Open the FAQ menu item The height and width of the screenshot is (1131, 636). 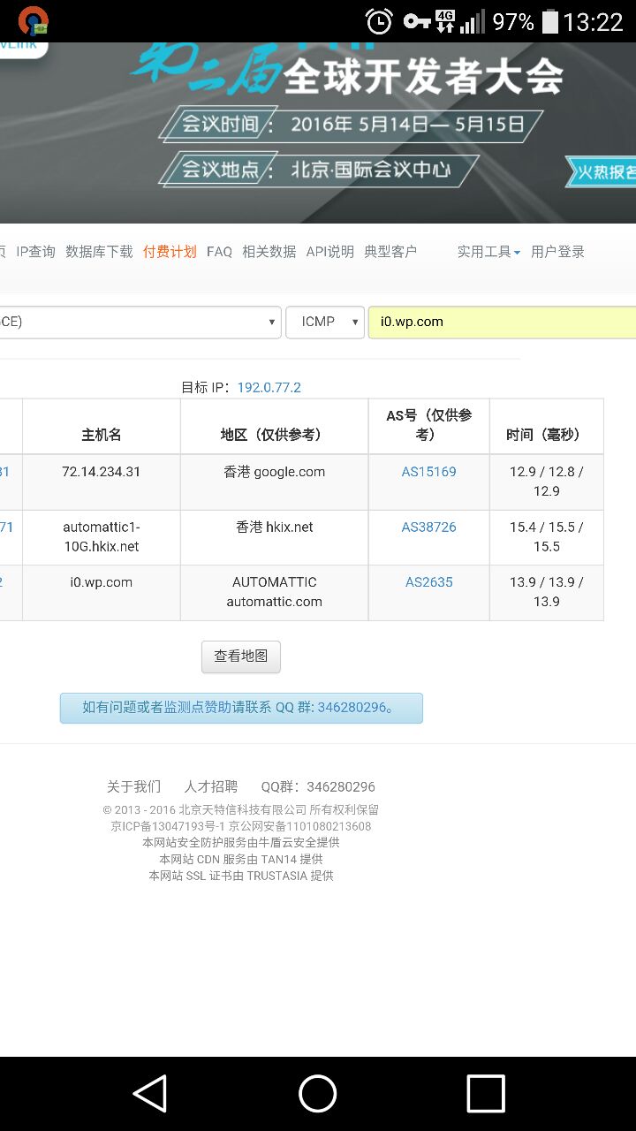[219, 252]
